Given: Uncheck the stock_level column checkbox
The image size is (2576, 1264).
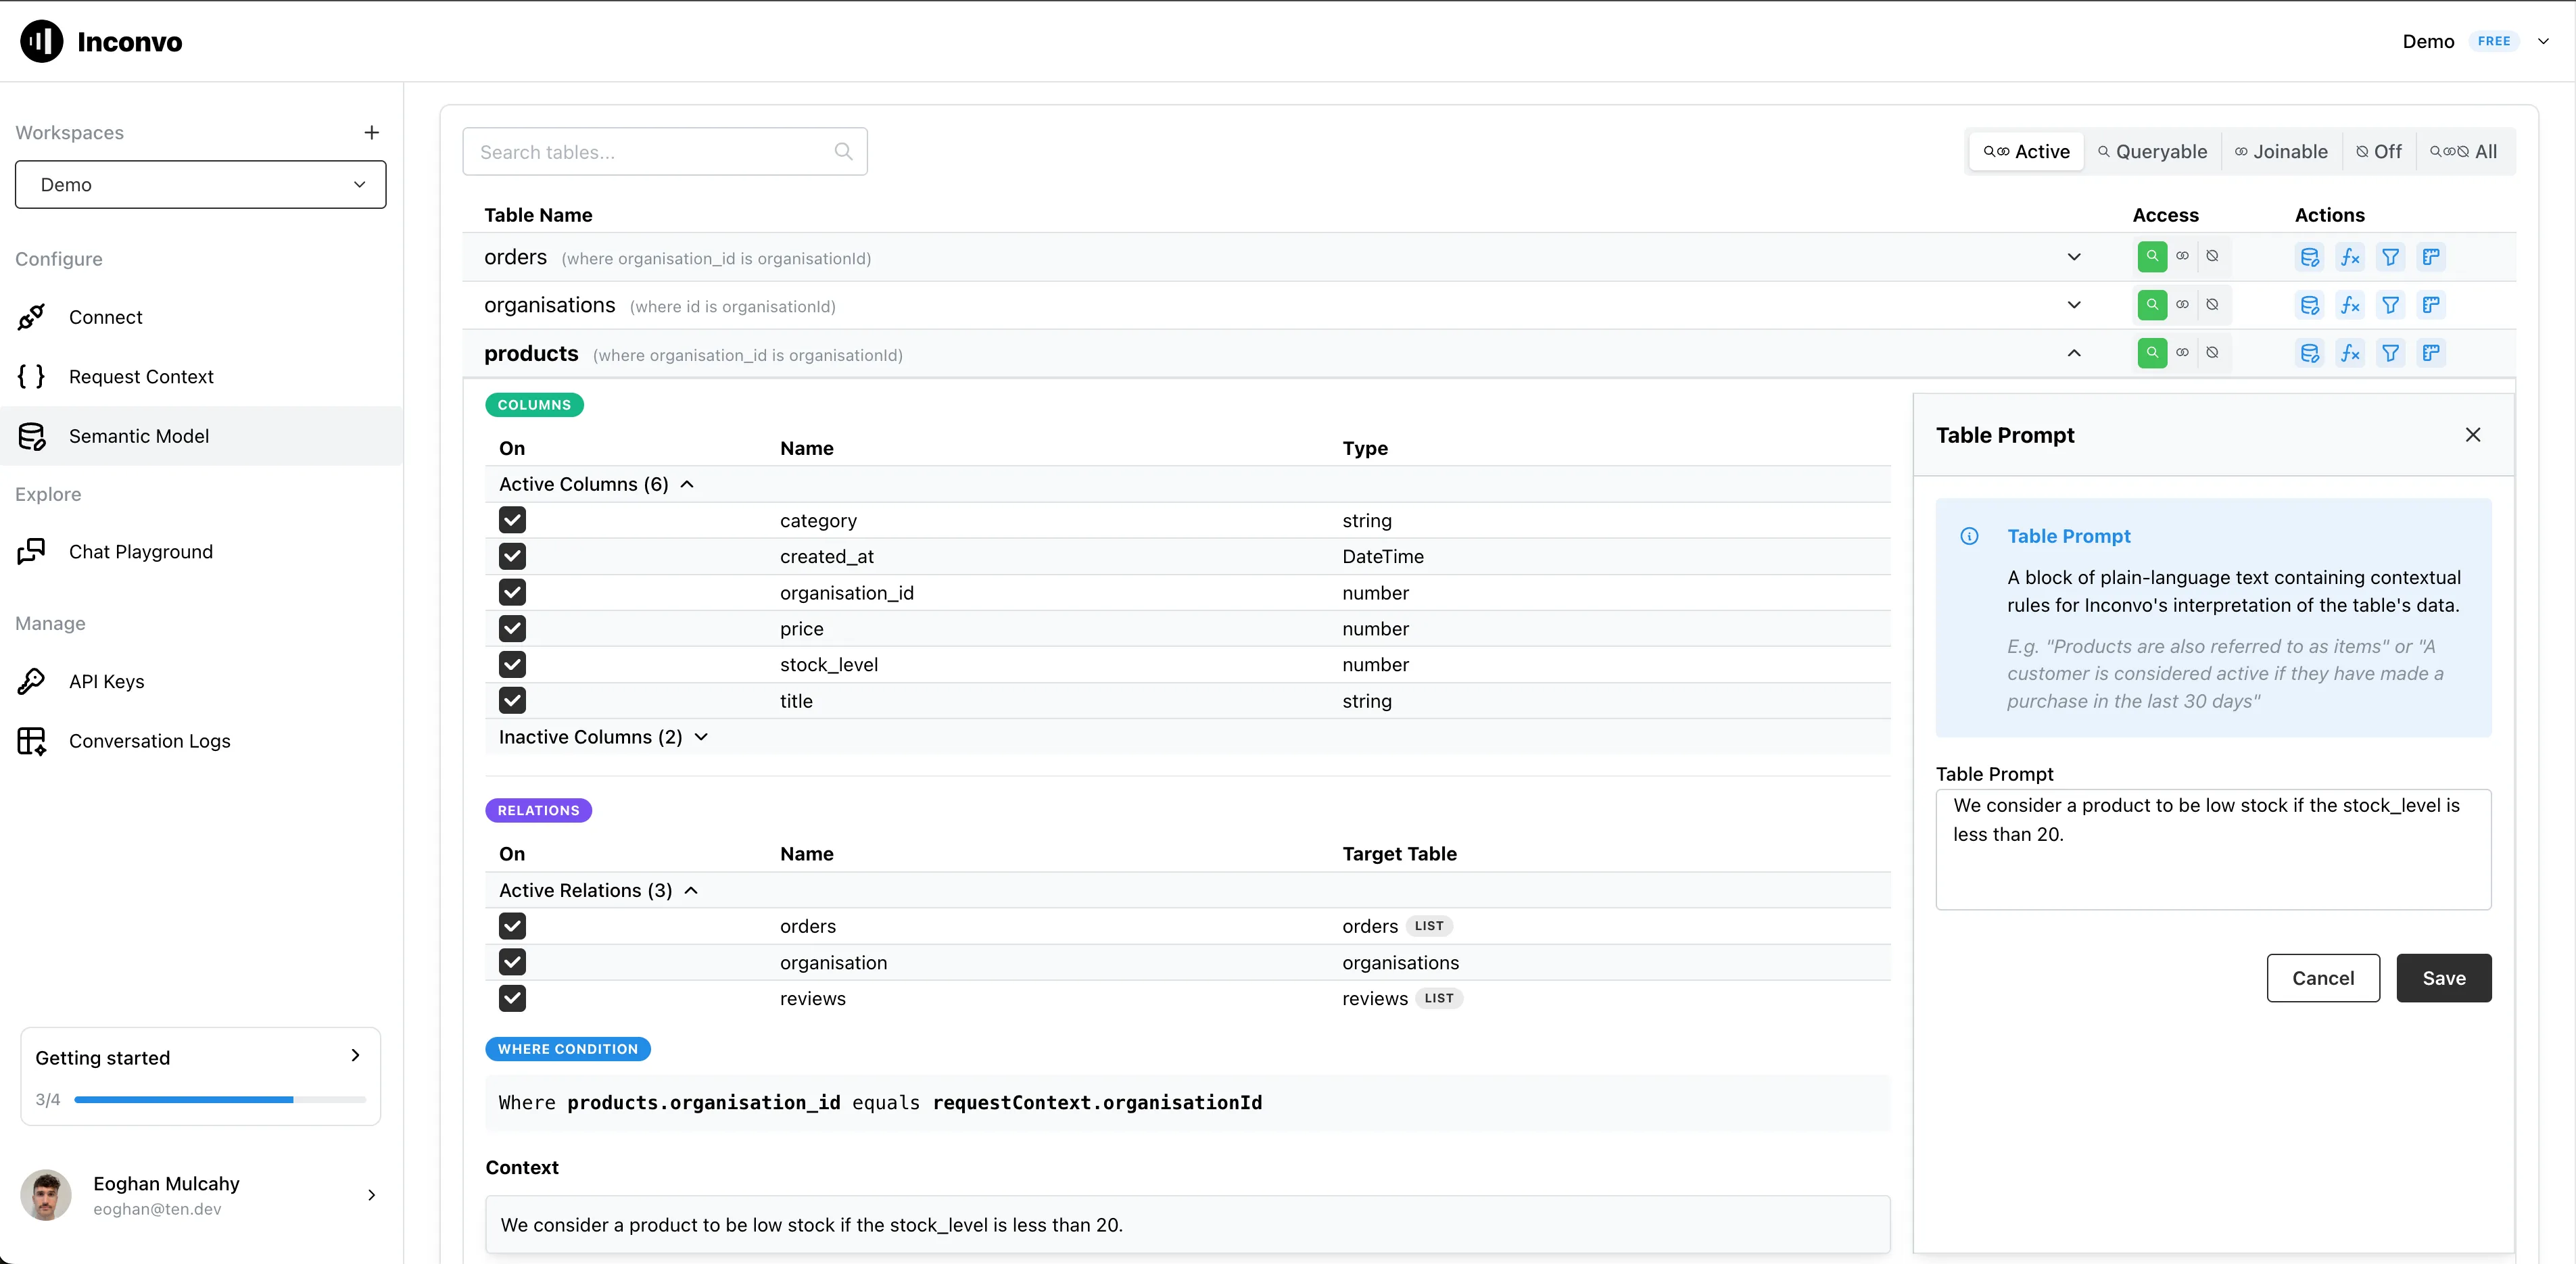Looking at the screenshot, I should [512, 665].
